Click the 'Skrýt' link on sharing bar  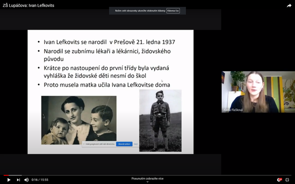pyautogui.click(x=136, y=144)
